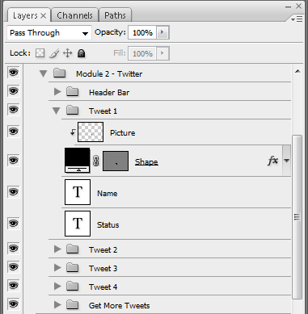The width and height of the screenshot is (308, 314).
Task: Open the Opacity slider arrow
Action: 162,32
